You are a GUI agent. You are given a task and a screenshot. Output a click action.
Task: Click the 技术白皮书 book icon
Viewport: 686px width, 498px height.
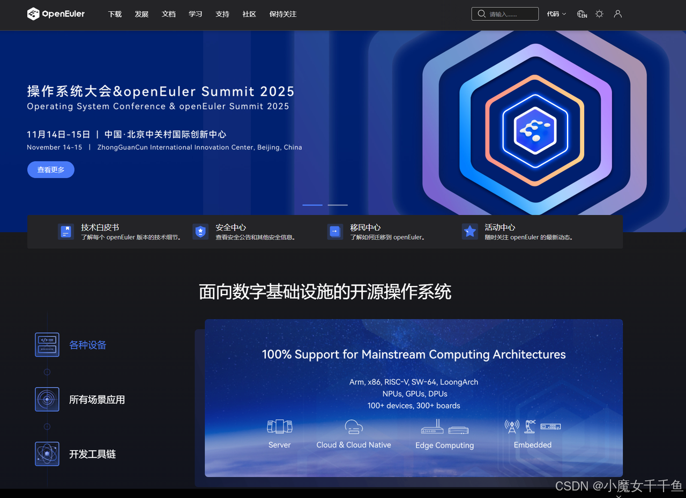65,231
